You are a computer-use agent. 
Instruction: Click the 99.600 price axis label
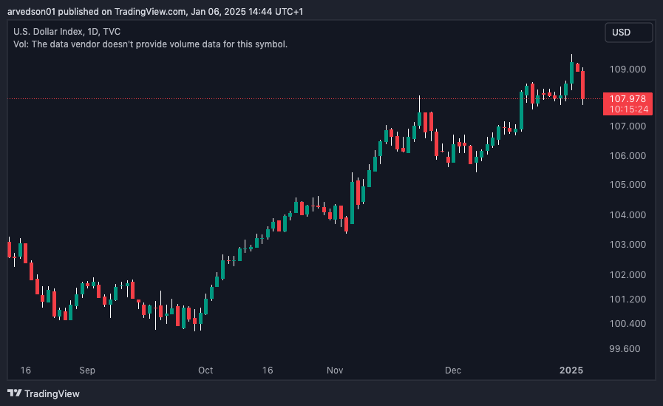[x=625, y=349]
